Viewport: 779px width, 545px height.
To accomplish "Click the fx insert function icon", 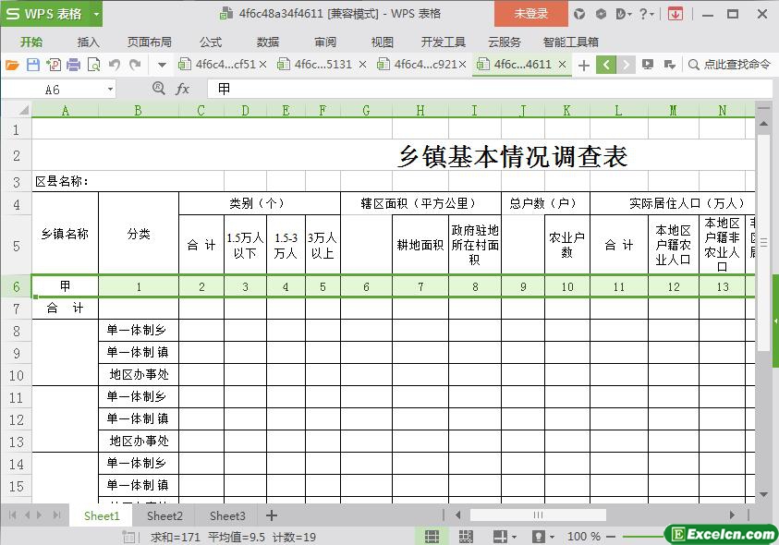I will [183, 89].
